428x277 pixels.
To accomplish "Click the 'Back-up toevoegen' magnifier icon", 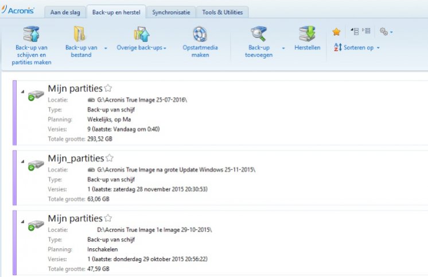I will click(x=259, y=33).
